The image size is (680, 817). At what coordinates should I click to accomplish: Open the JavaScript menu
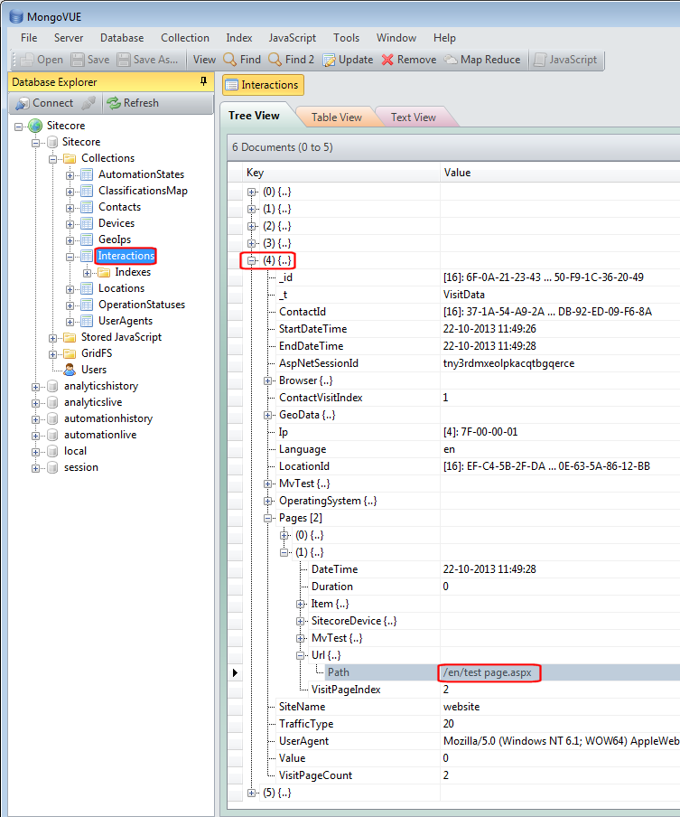pos(292,38)
